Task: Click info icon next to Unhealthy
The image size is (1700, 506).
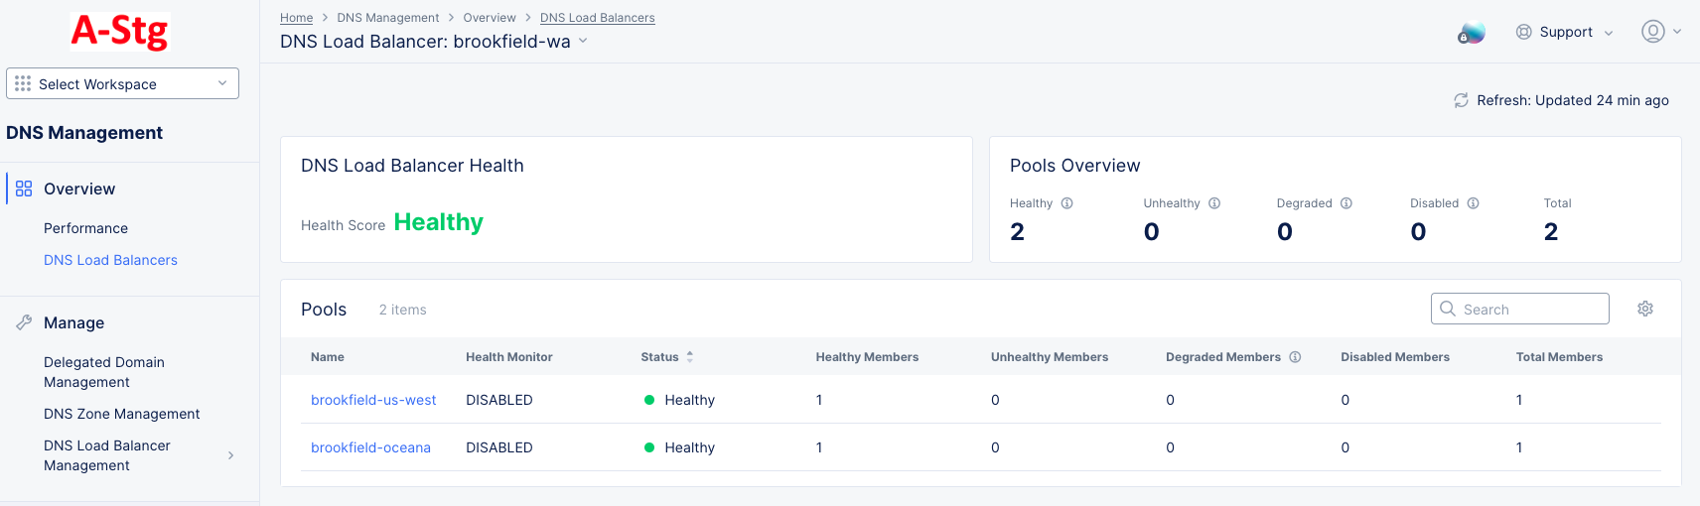Action: click(1213, 203)
